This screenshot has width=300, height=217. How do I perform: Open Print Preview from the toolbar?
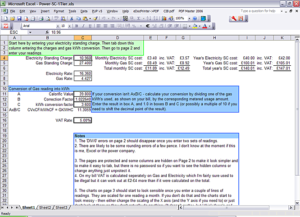tap(48, 18)
